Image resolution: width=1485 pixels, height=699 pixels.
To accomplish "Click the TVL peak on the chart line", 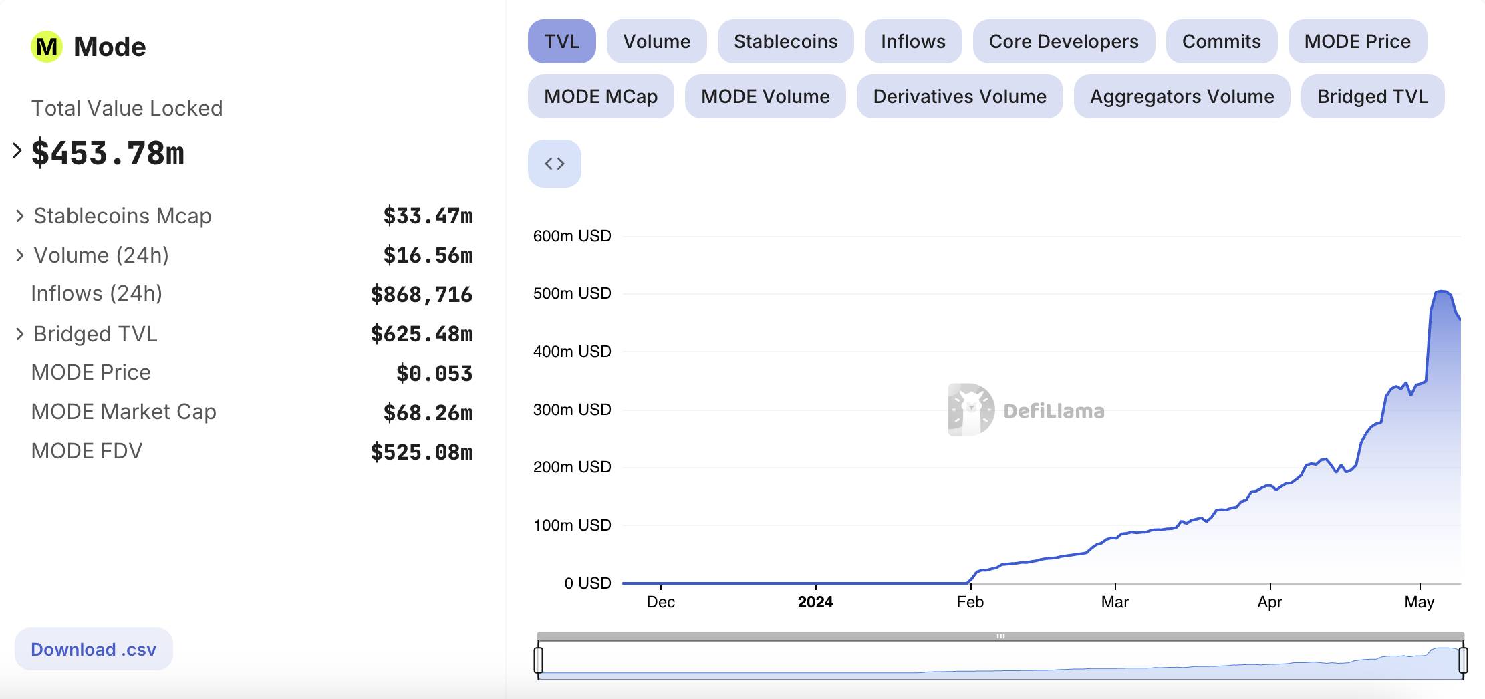I will pos(1442,291).
